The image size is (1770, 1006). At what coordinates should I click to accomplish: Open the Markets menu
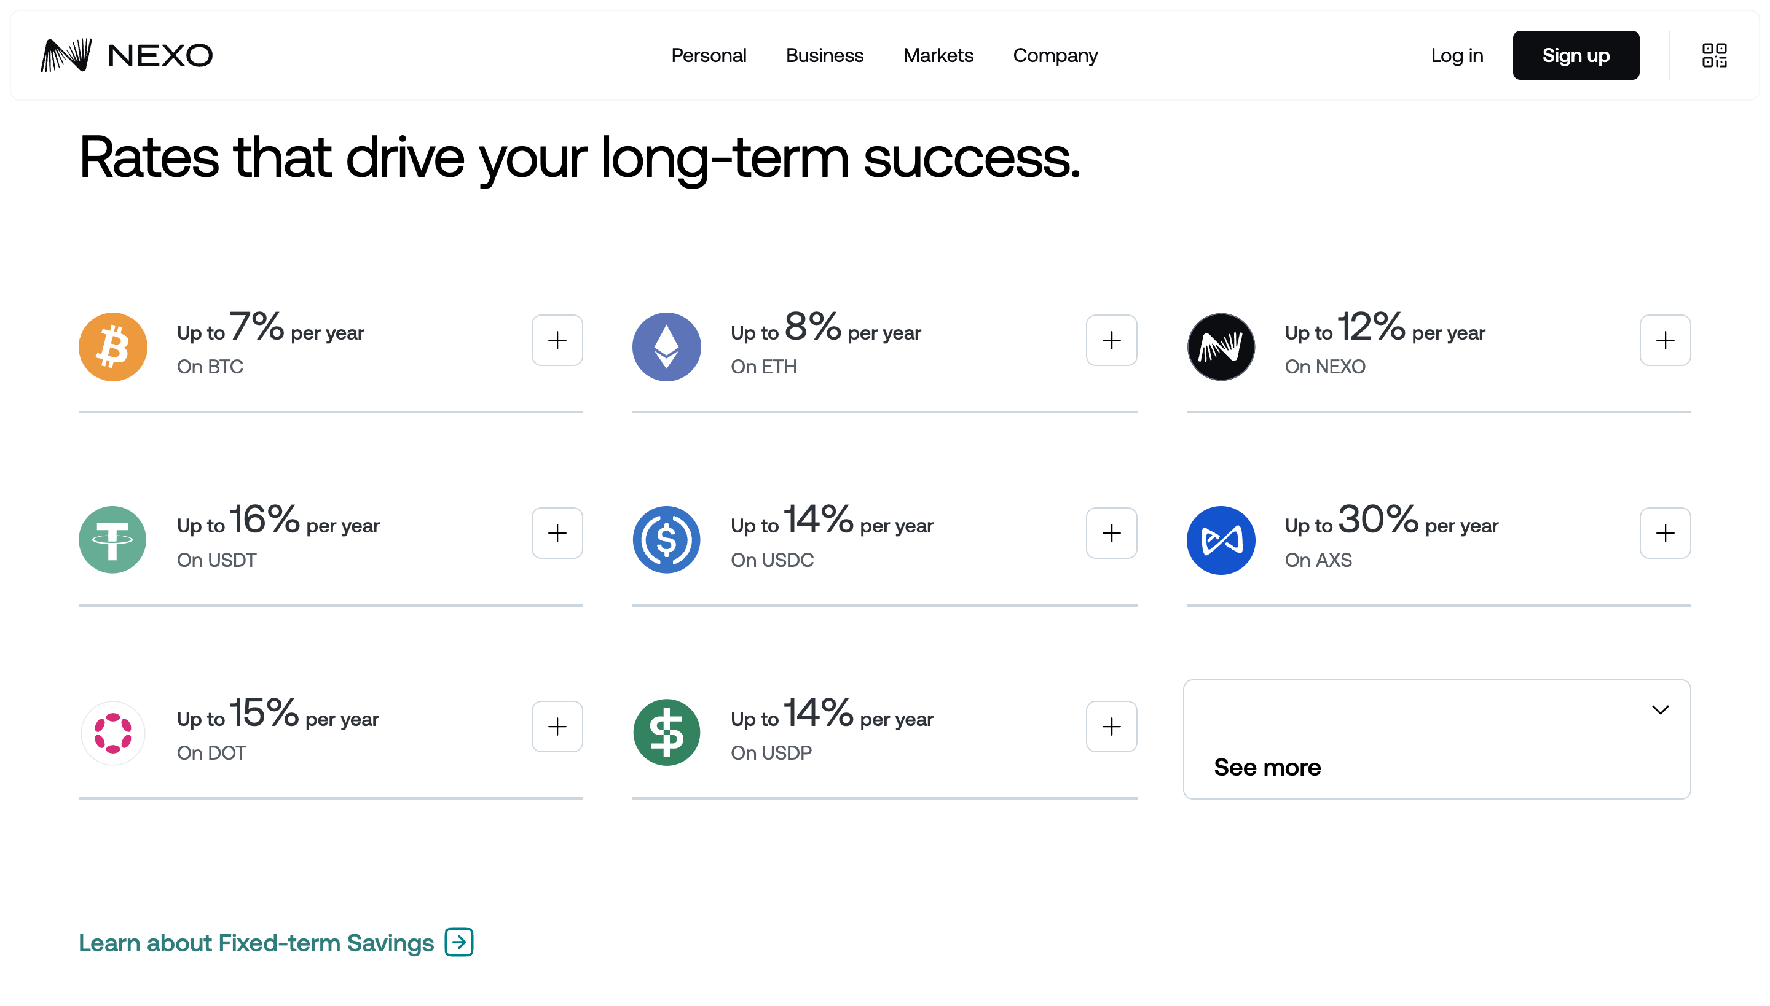pos(938,55)
